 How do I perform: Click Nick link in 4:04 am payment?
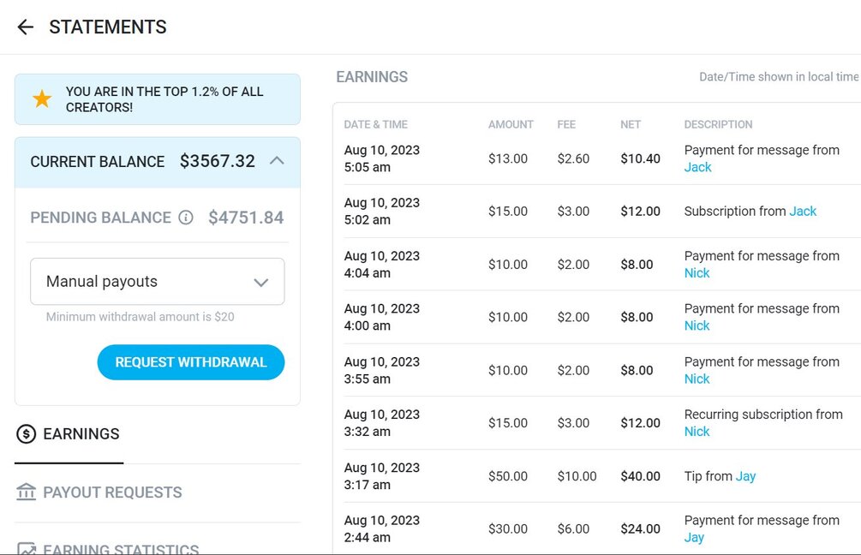697,273
